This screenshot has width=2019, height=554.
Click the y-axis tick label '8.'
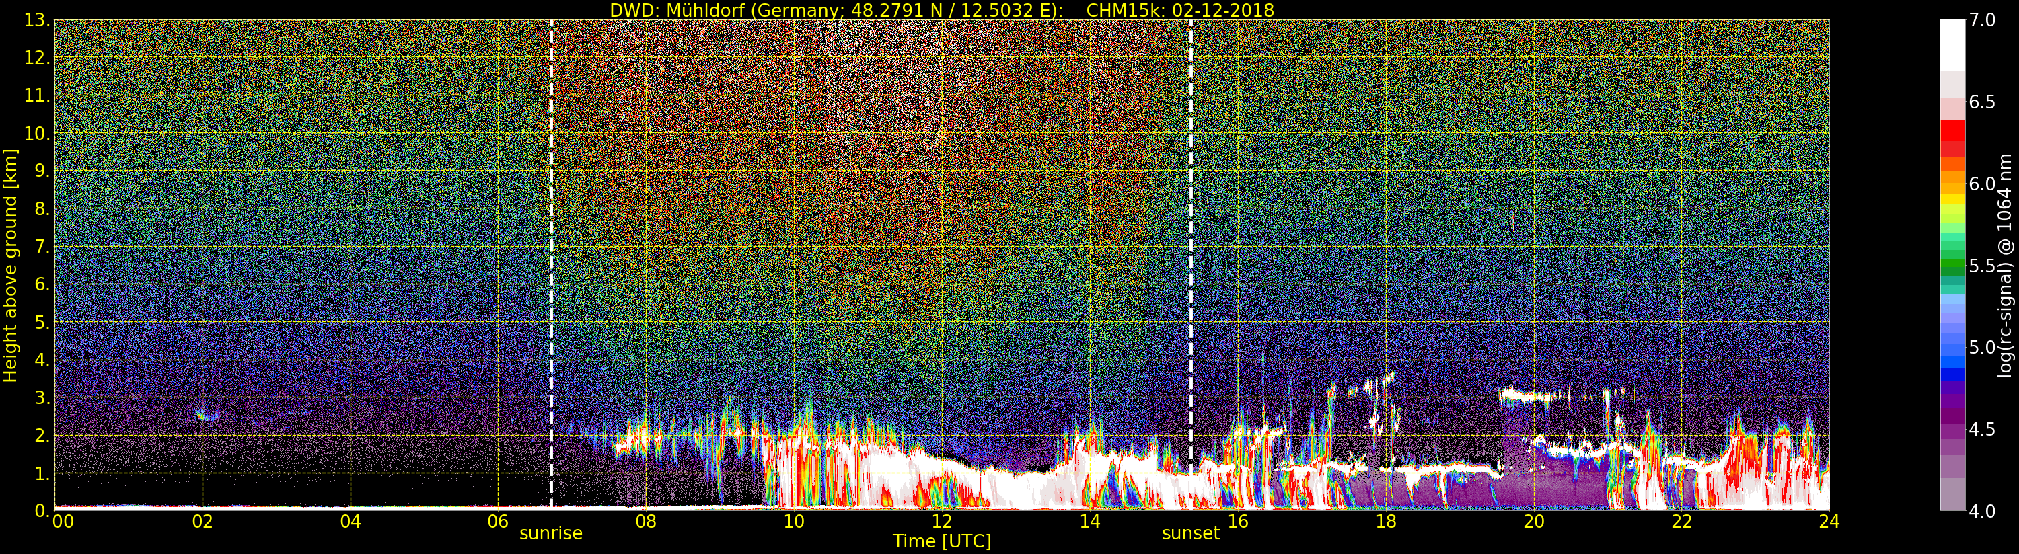pos(42,209)
